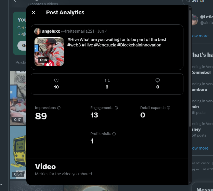Click 'Metrics for the video you shared' text

(64, 174)
